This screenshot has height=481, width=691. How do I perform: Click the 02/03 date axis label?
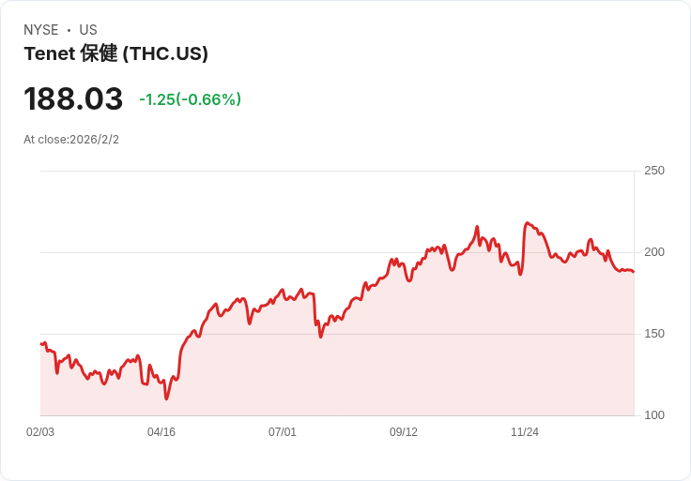coord(40,432)
